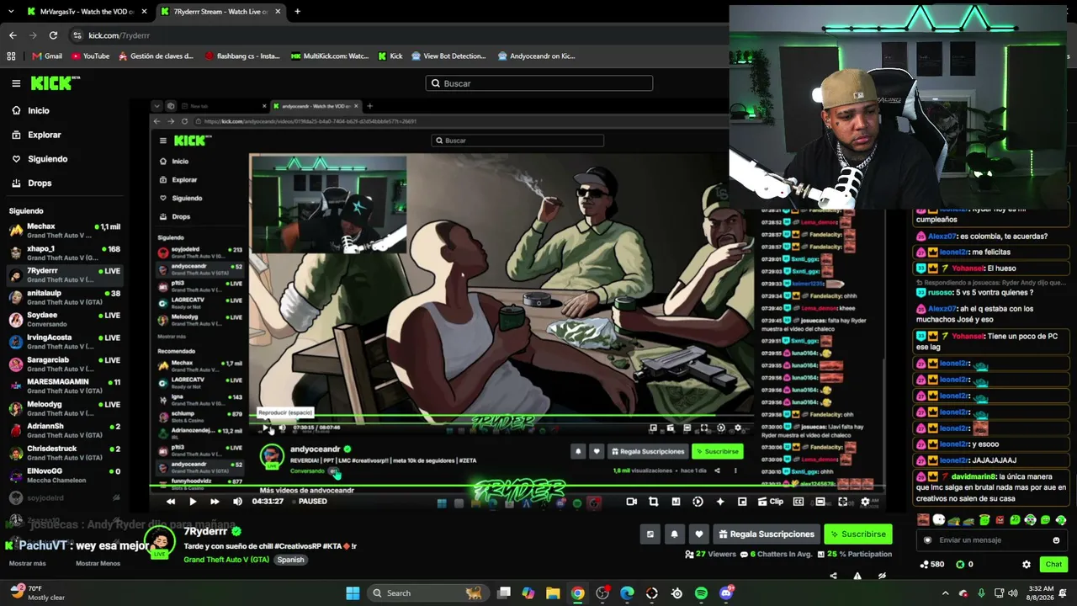The image size is (1077, 606).
Task: Play the paused stream from the control bar
Action: coord(193,502)
